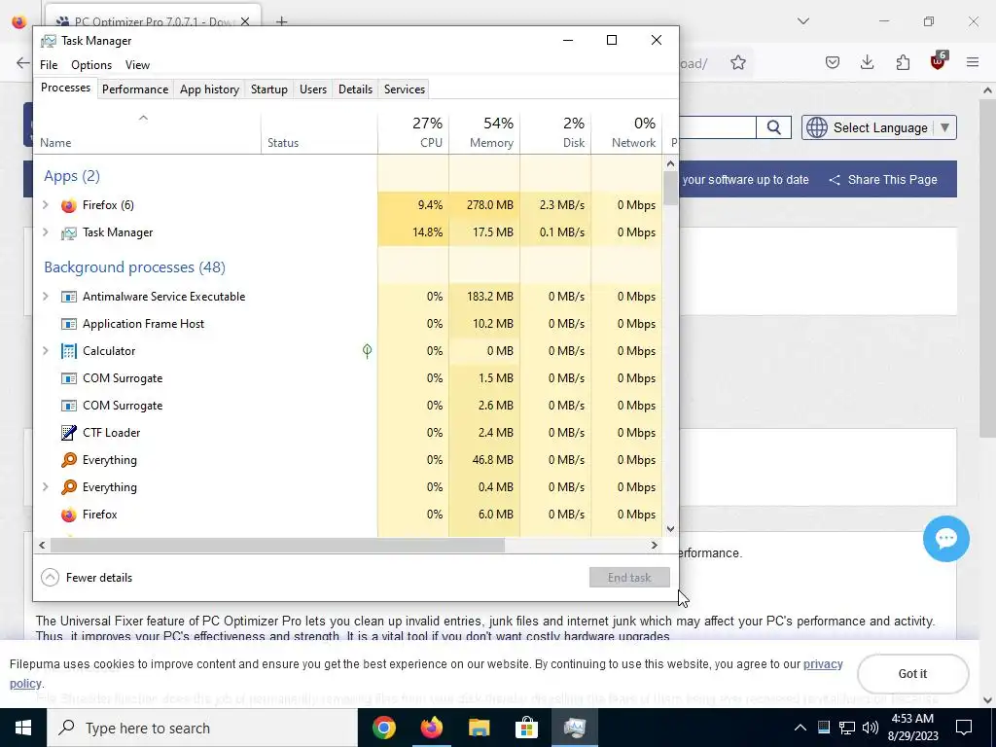Screen dimensions: 996x747
Task: Open the volume speaker tray icon
Action: pyautogui.click(x=871, y=728)
